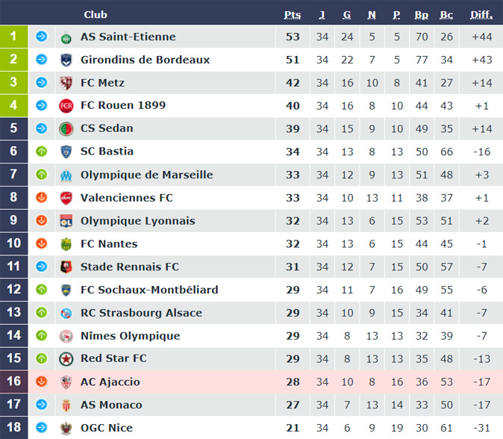Click the Club column header
This screenshot has height=439, width=503.
96,14
